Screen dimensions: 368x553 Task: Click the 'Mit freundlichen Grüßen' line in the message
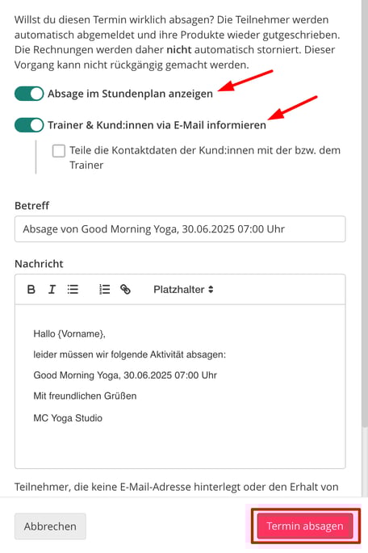tap(85, 396)
